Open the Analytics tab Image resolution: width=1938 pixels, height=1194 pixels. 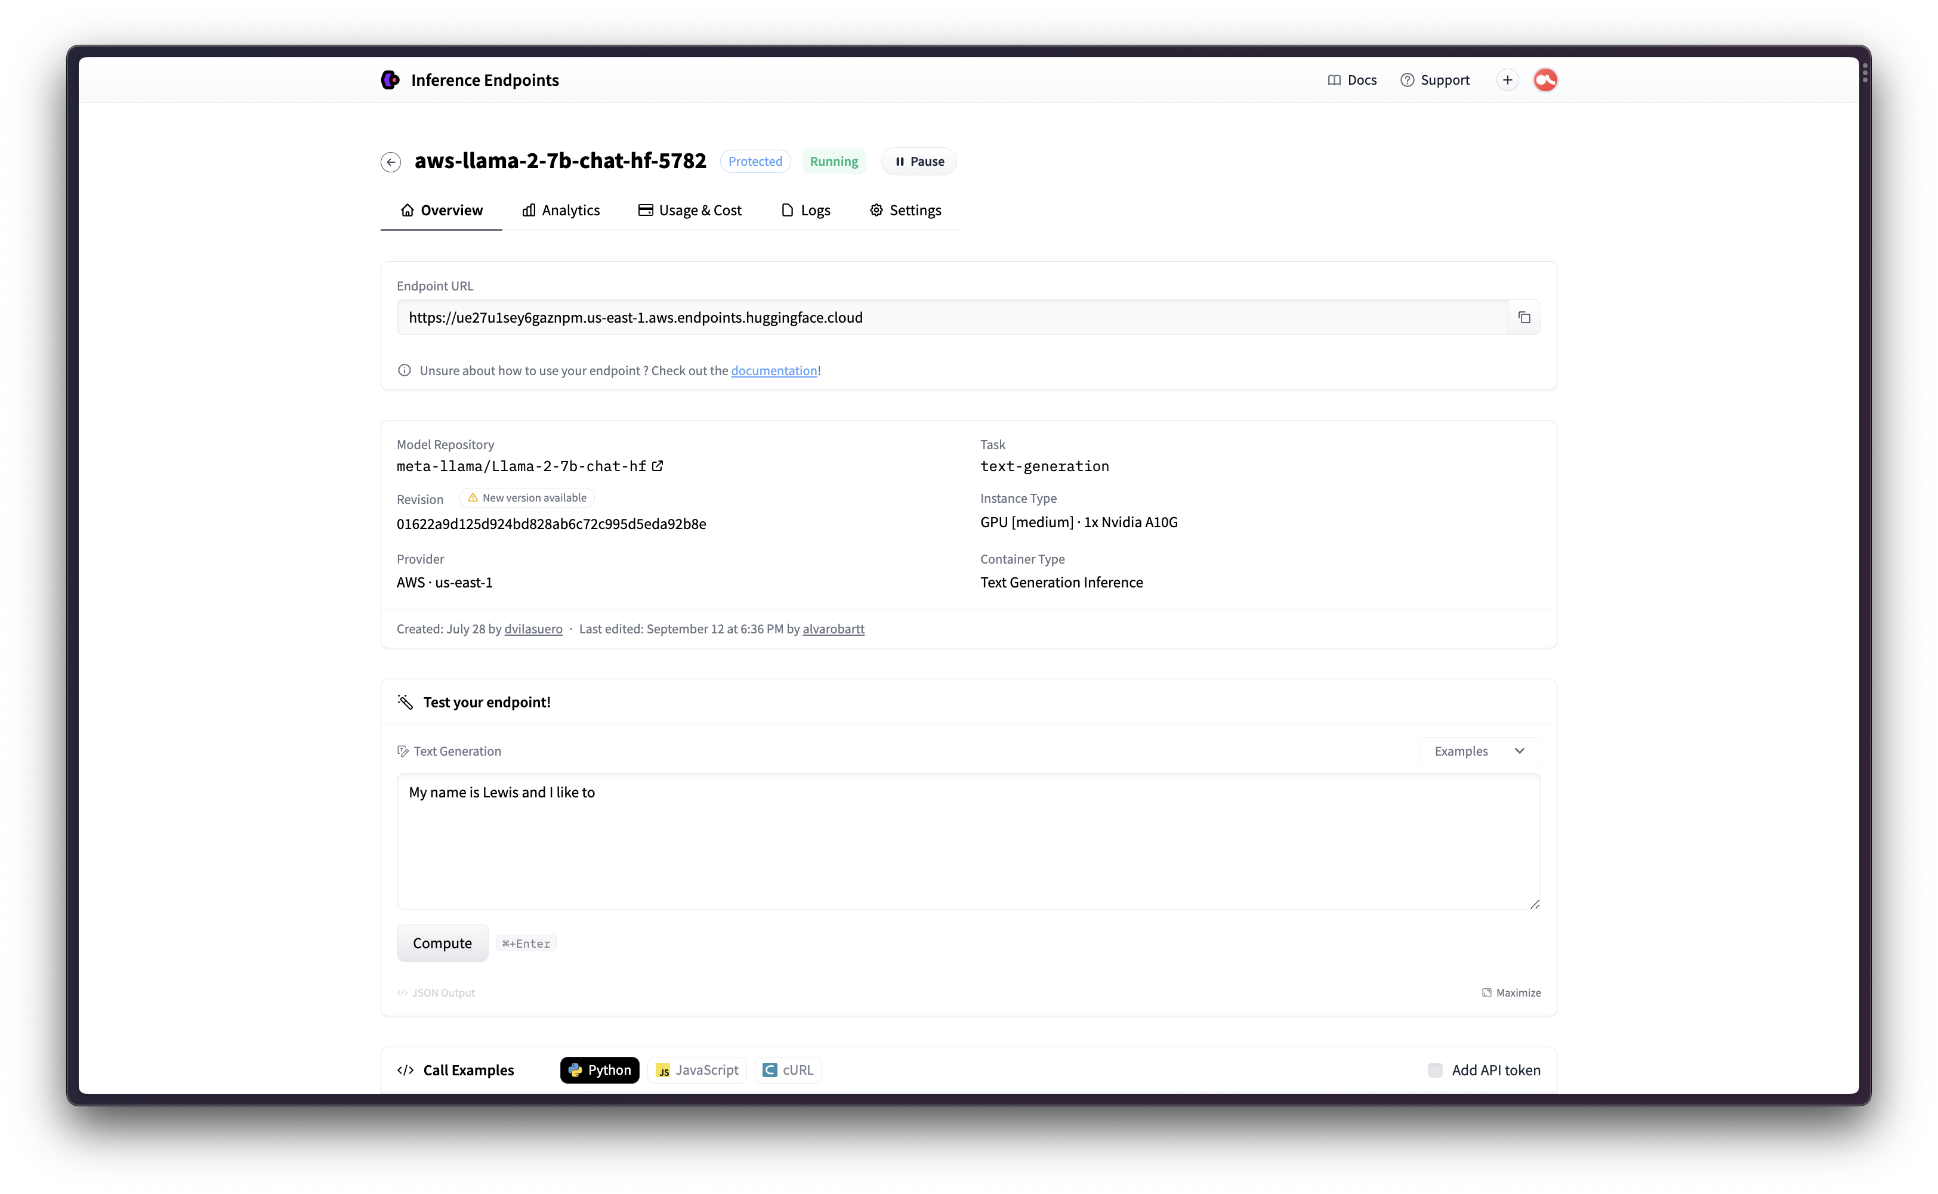tap(561, 210)
